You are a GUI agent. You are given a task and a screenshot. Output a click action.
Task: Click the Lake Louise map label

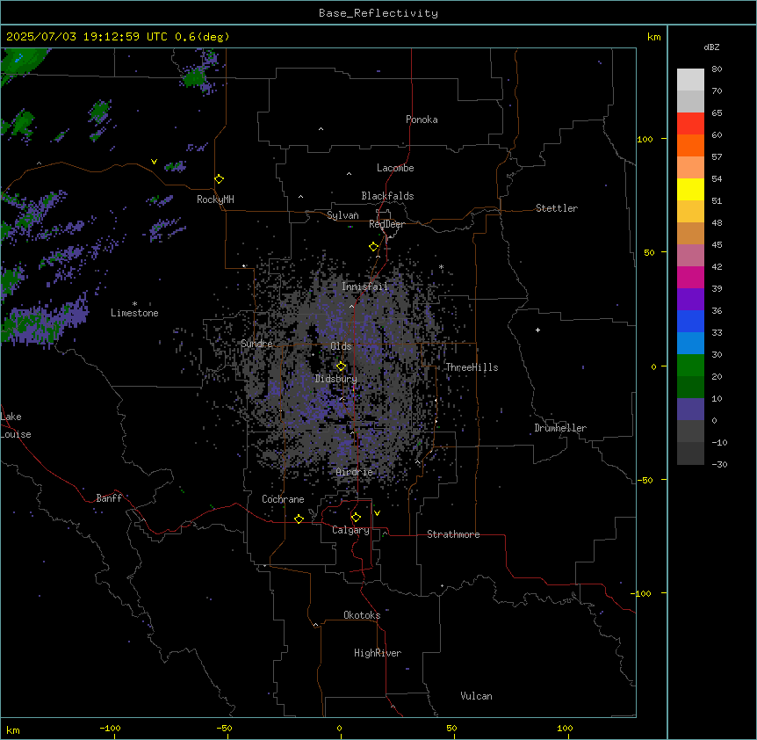15,425
